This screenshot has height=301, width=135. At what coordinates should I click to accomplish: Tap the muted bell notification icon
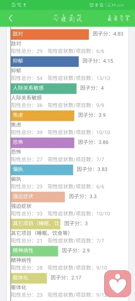coord(102,5)
